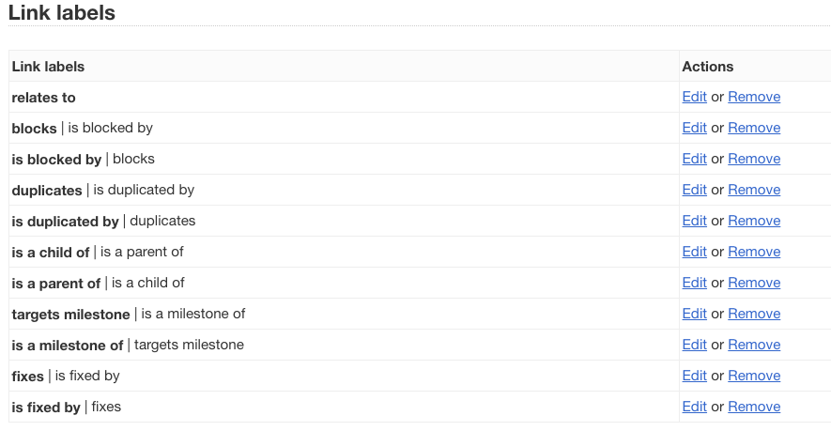
Task: Remove the 'is a child of' label
Action: 754,252
